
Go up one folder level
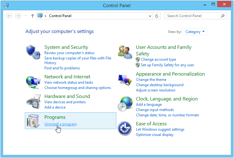coord(32,16)
